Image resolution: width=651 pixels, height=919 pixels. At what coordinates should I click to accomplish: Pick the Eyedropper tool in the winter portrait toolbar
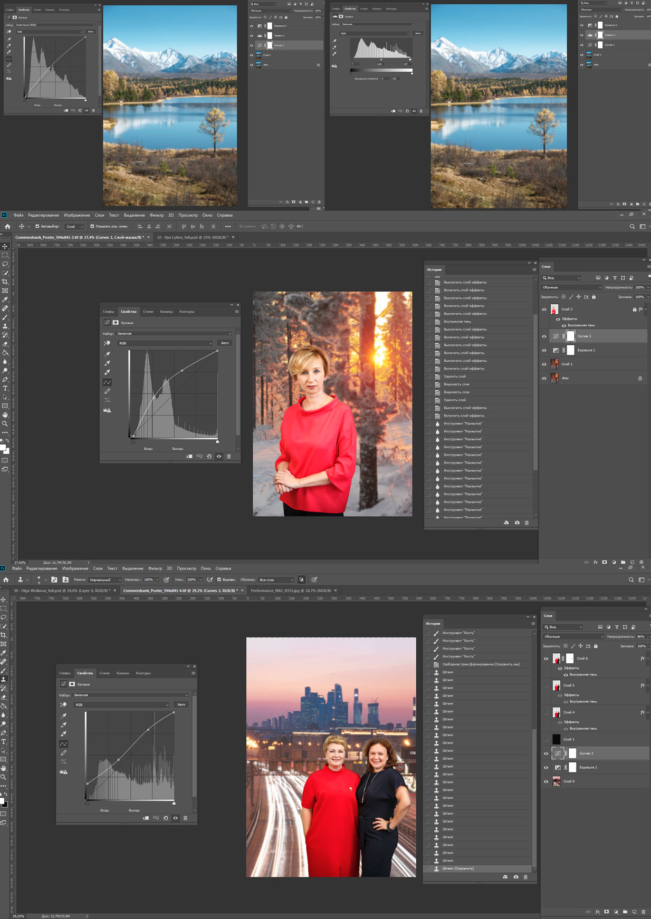[x=5, y=299]
